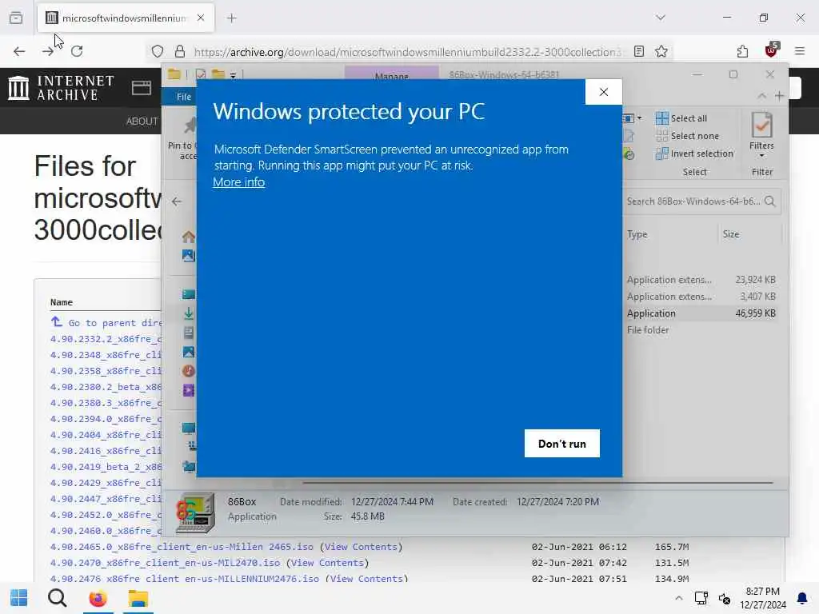Reload the archive.org page
Image resolution: width=819 pixels, height=614 pixels.
[77, 51]
